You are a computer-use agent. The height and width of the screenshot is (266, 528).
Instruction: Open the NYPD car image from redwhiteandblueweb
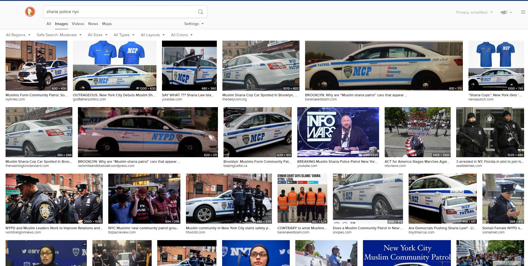148,132
